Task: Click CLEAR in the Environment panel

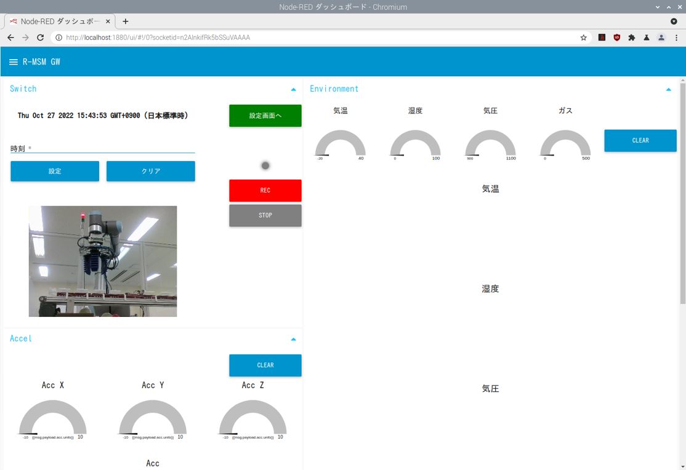Action: coord(640,140)
